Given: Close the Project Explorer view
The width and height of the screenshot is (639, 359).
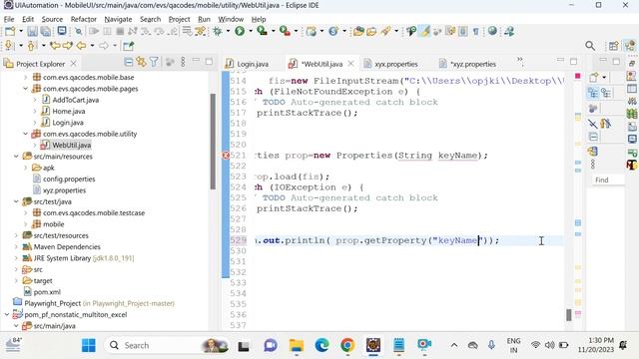Looking at the screenshot, I should 73,64.
